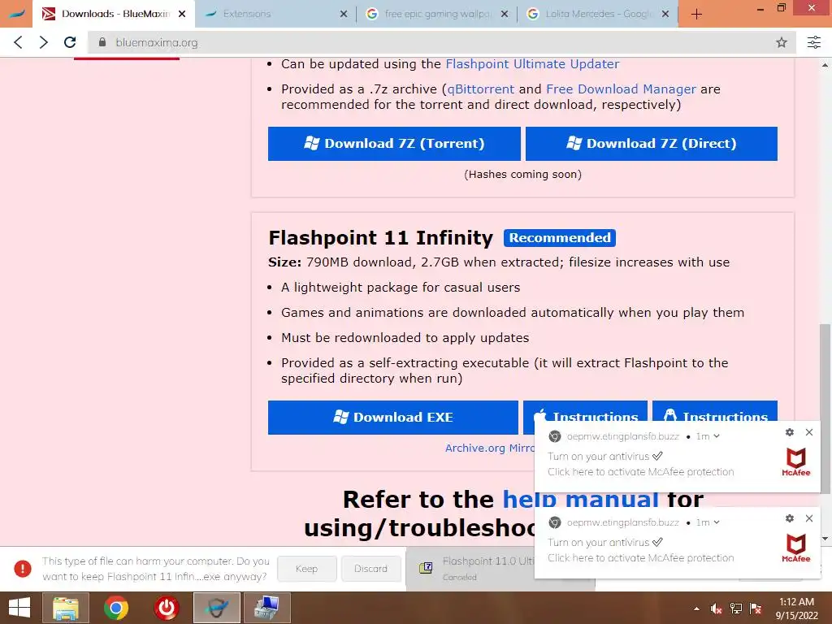Close the Extensions tab

tap(344, 15)
